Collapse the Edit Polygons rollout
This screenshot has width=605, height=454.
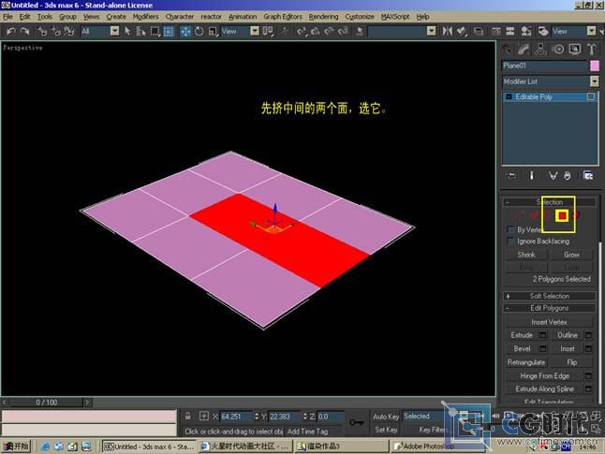tap(549, 308)
